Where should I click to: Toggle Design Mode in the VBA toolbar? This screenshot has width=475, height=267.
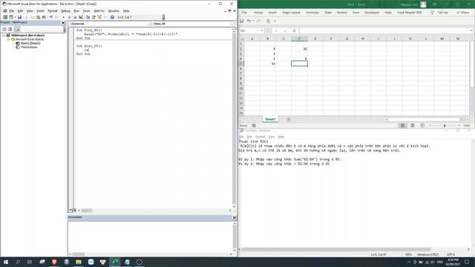pyautogui.click(x=81, y=17)
